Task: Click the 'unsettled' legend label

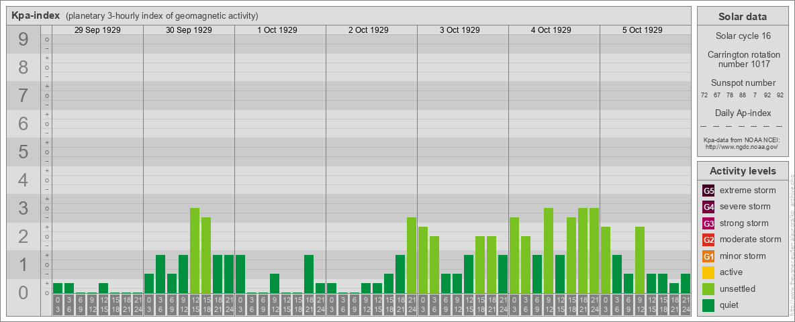Action: point(738,288)
